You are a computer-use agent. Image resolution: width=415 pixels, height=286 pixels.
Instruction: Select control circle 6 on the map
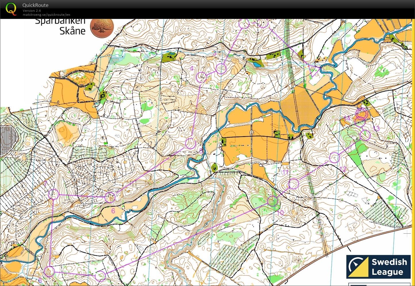[110, 197]
